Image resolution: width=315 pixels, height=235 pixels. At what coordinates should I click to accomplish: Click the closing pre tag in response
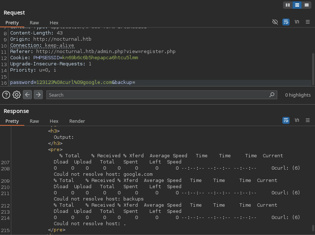[57, 230]
